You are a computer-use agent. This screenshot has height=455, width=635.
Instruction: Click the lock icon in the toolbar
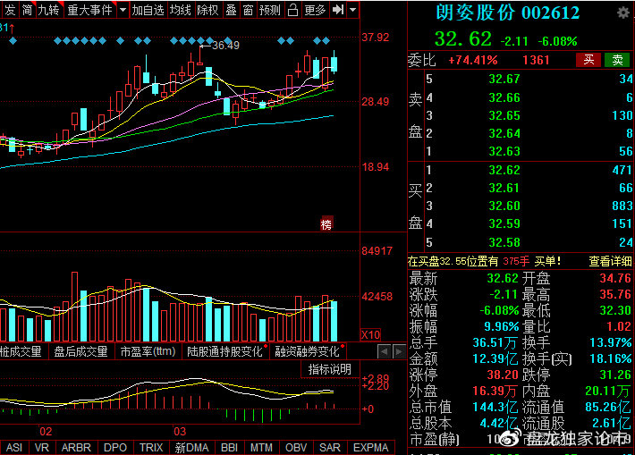pyautogui.click(x=293, y=10)
